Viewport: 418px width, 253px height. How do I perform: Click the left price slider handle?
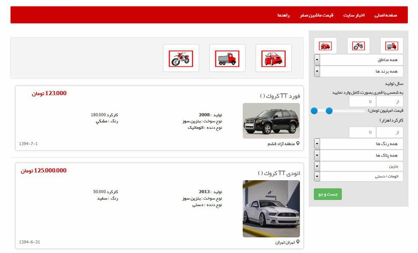click(x=314, y=110)
